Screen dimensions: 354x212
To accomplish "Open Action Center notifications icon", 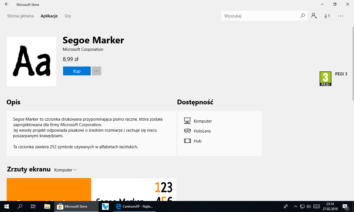I will (x=345, y=206).
